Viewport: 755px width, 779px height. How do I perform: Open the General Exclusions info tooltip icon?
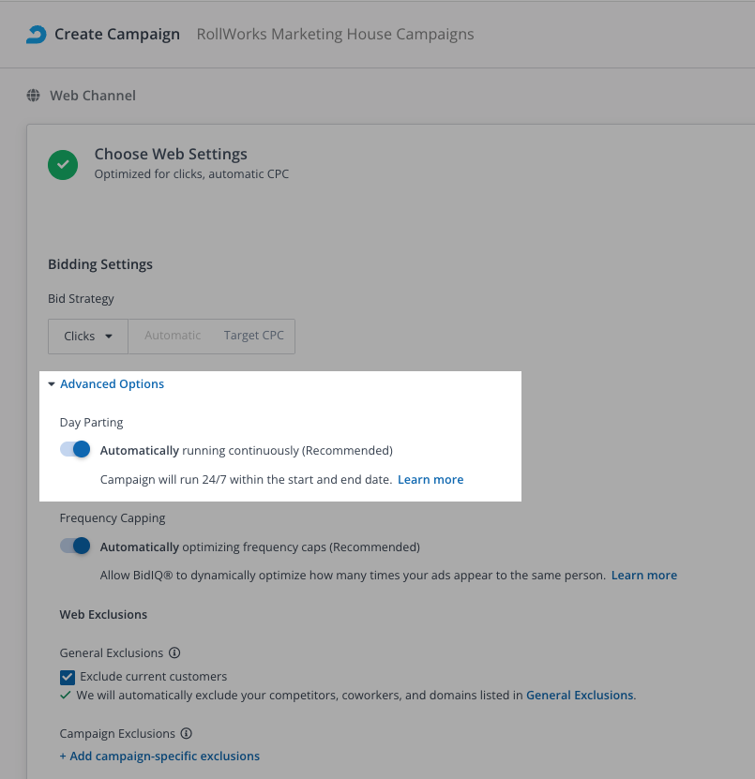tap(174, 653)
